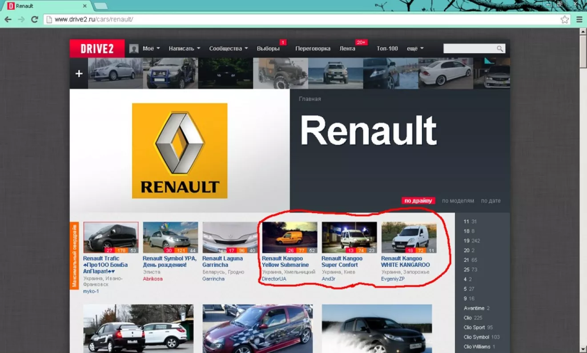Open the Chrome hamburger menu
587x353 pixels.
click(579, 20)
